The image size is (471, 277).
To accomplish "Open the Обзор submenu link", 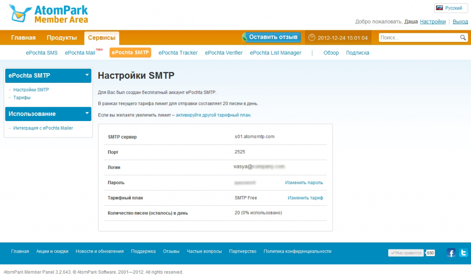I will [331, 53].
